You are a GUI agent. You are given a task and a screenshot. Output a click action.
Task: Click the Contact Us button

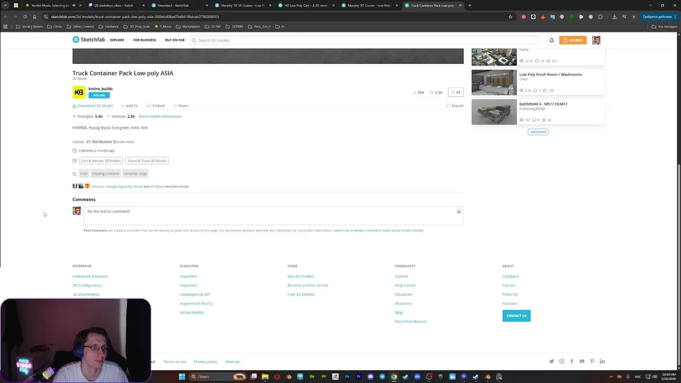[x=516, y=316]
